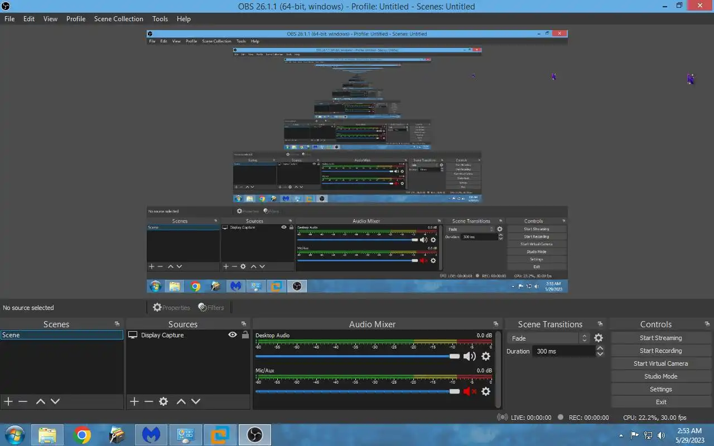Click Audio Mixer vertical scrollbar

click(x=498, y=370)
